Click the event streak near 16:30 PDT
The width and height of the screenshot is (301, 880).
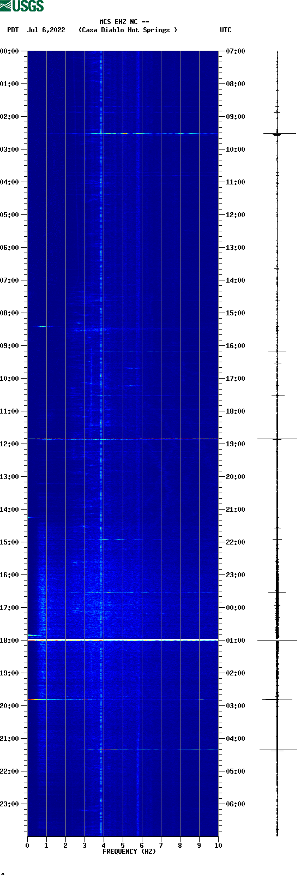(x=143, y=592)
